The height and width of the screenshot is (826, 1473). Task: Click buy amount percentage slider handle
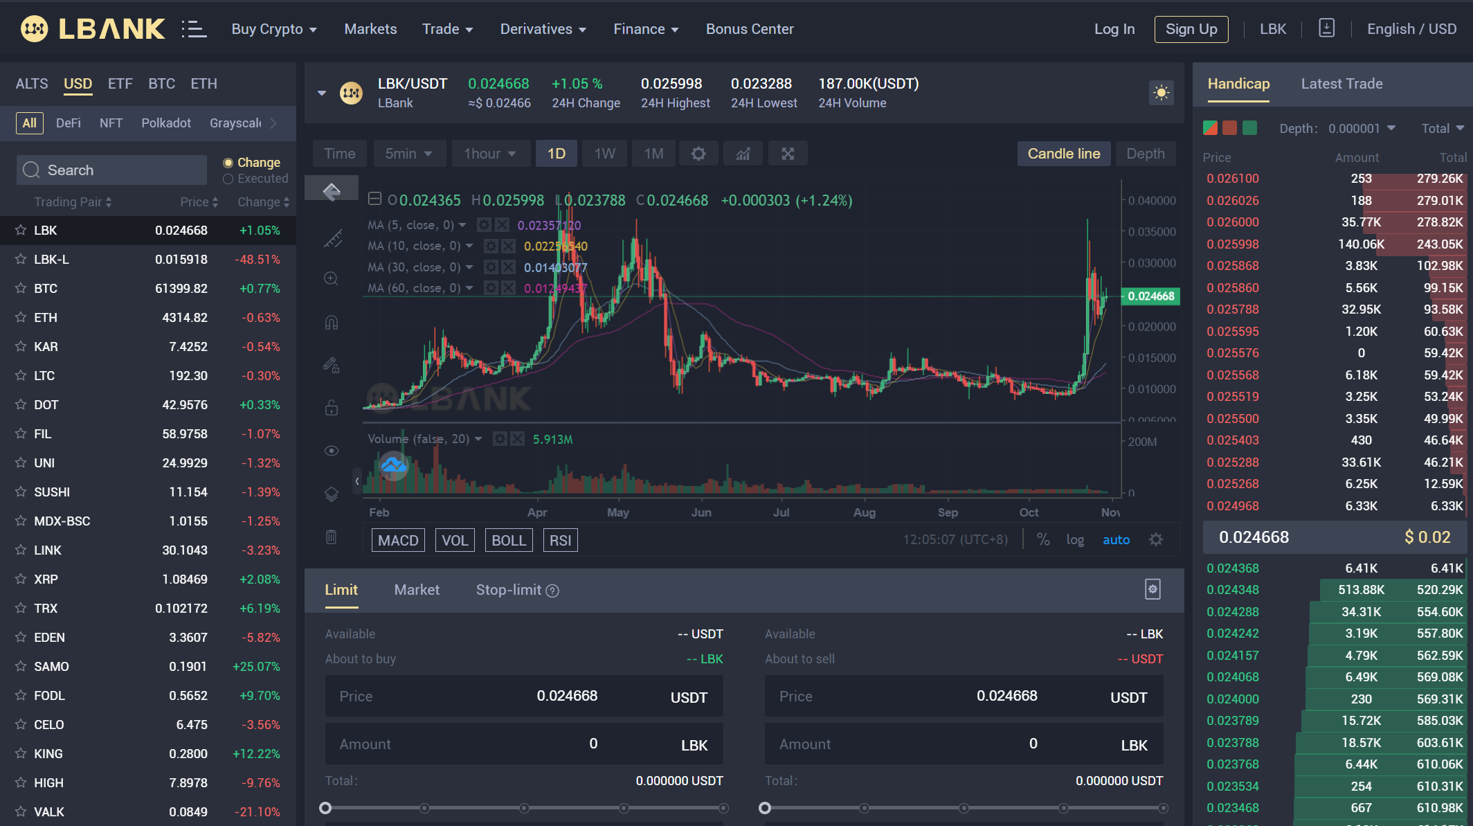325,808
